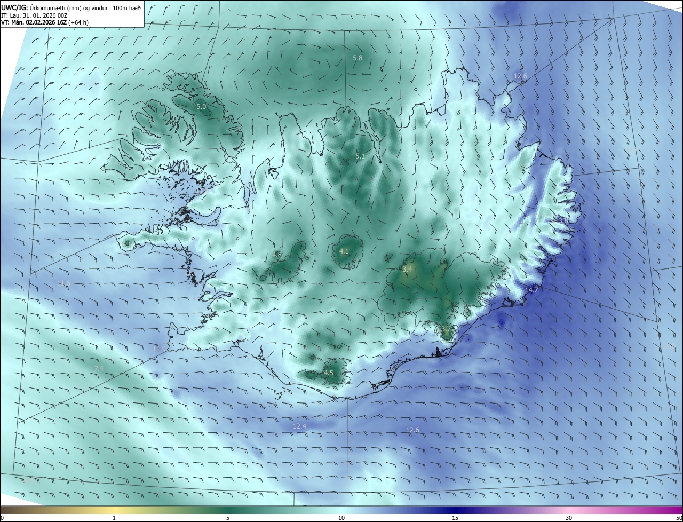Click the 14.7 value on the southeast coast
Image resolution: width=683 pixels, height=522 pixels.
pos(531,290)
